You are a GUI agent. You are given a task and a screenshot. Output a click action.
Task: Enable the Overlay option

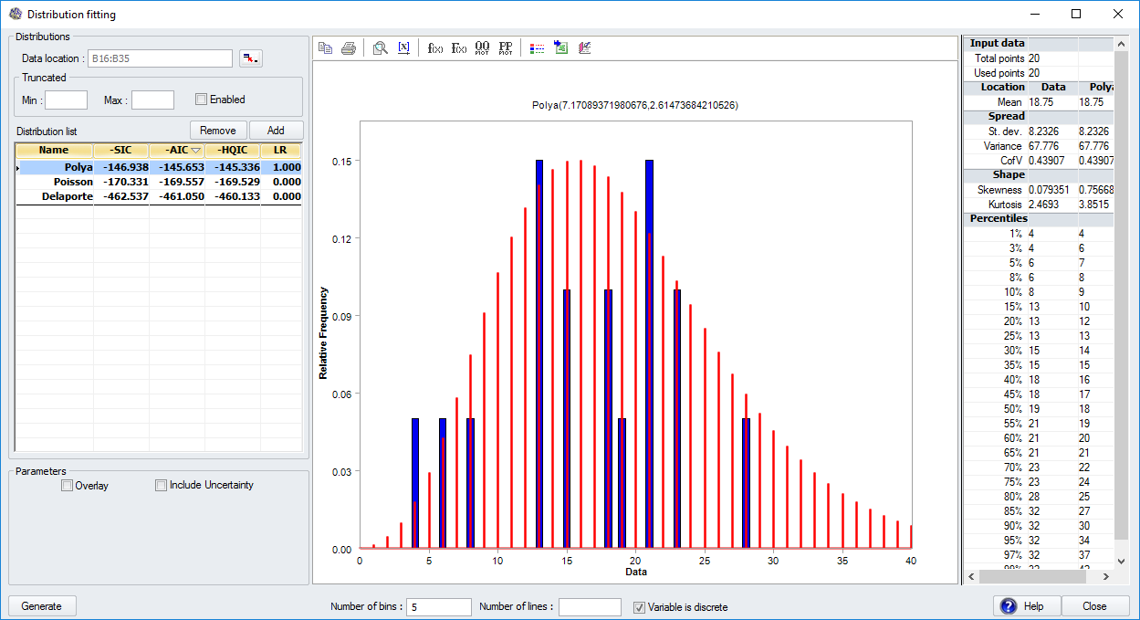click(67, 485)
